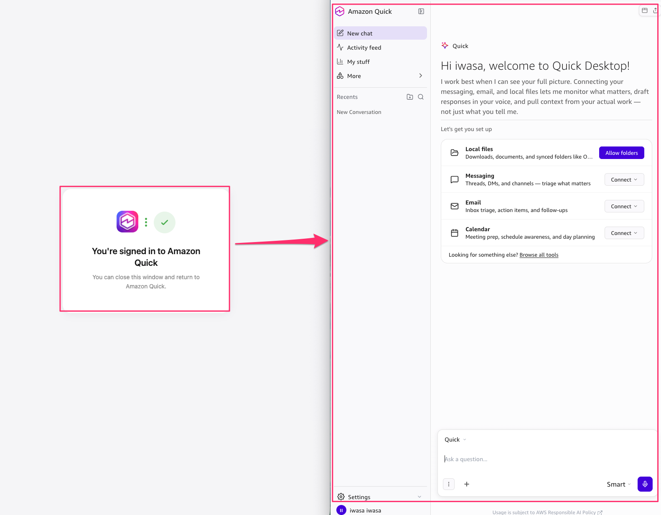Open Activity feed

coord(380,47)
